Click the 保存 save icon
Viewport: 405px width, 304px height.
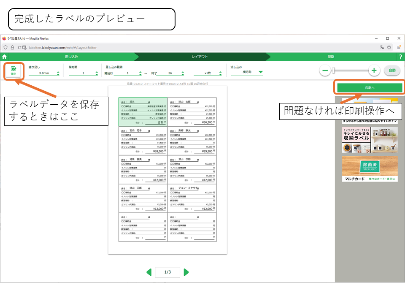point(13,70)
